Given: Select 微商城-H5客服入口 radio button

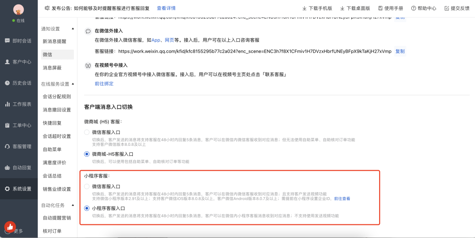Looking at the screenshot, I should (87, 154).
